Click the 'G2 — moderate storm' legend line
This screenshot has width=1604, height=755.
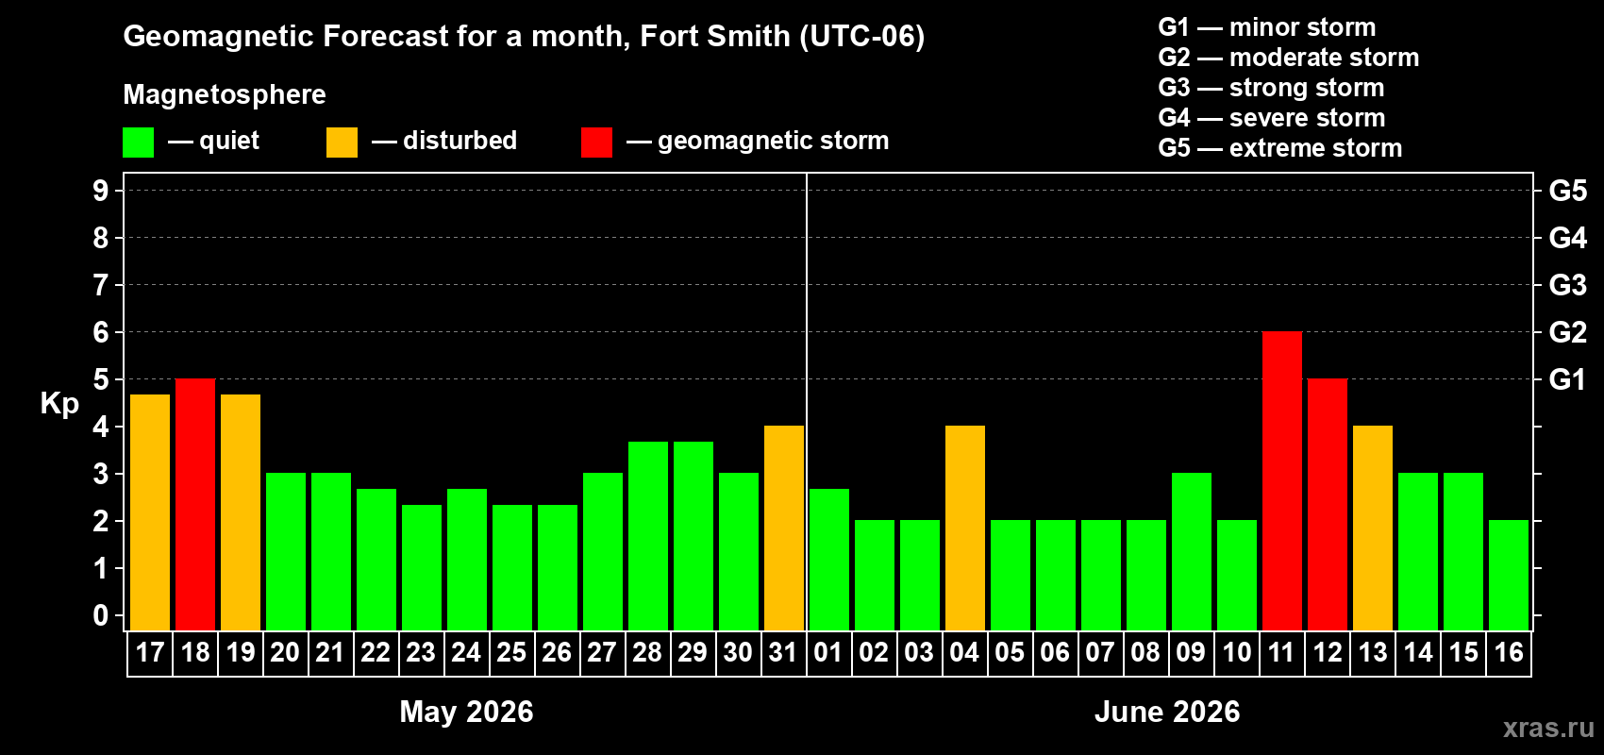pyautogui.click(x=1289, y=58)
